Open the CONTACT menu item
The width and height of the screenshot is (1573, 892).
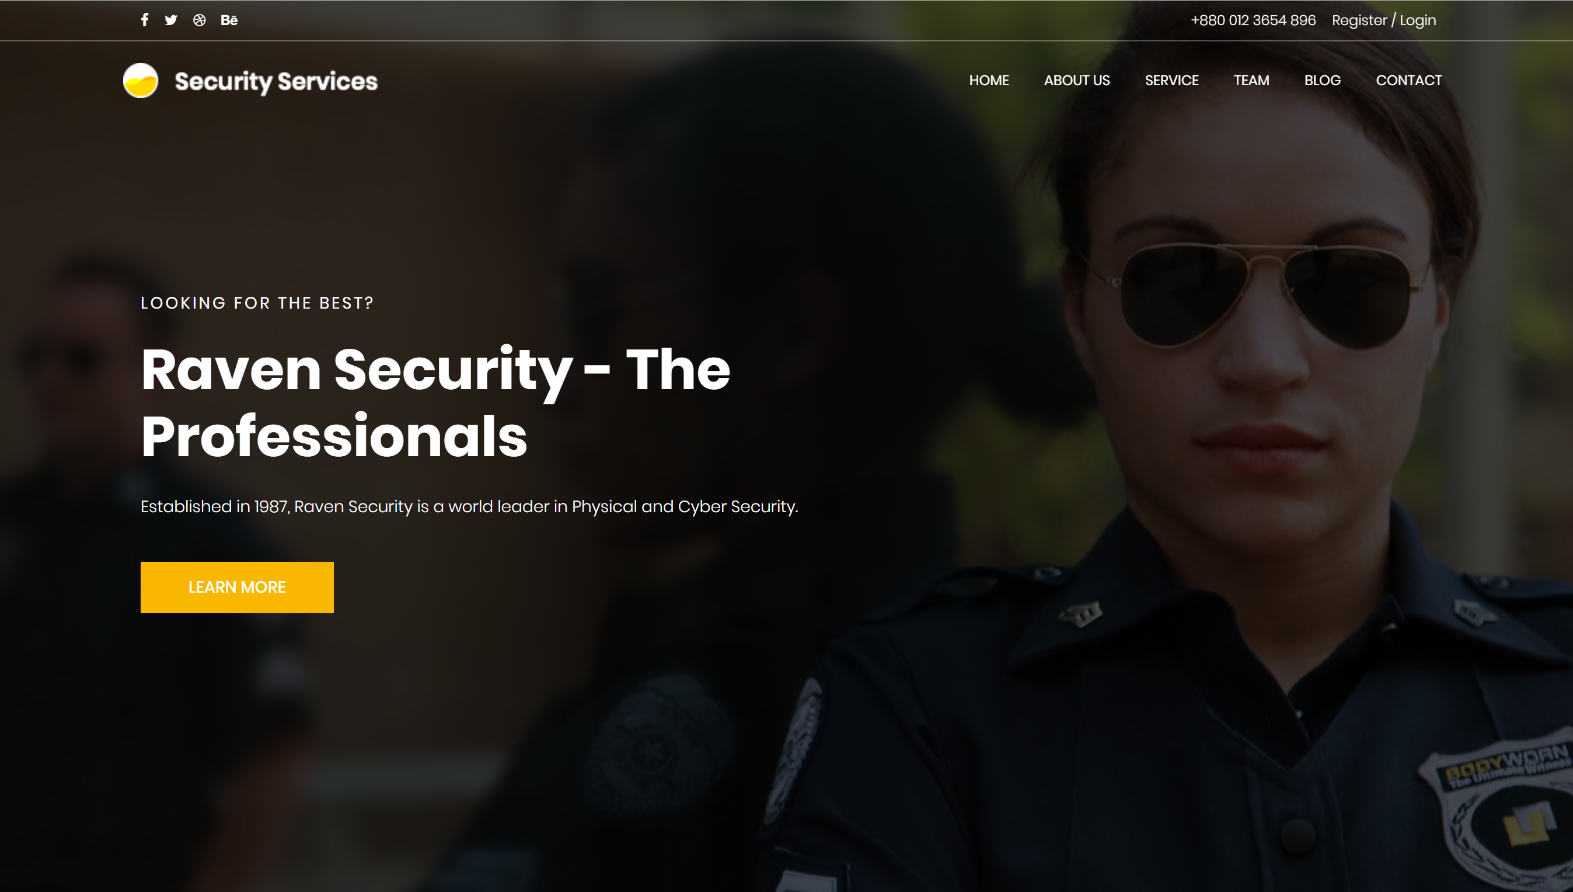[1408, 81]
